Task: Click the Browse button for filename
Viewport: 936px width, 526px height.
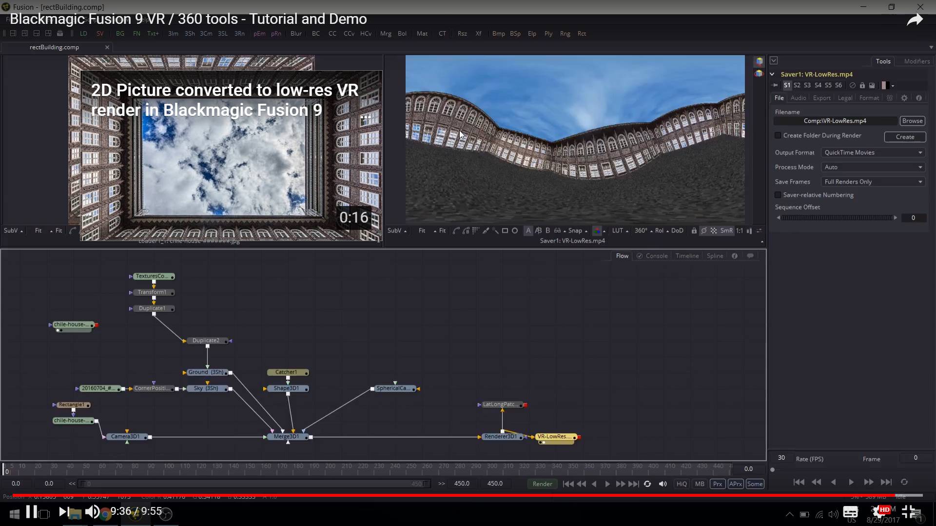Action: point(912,121)
